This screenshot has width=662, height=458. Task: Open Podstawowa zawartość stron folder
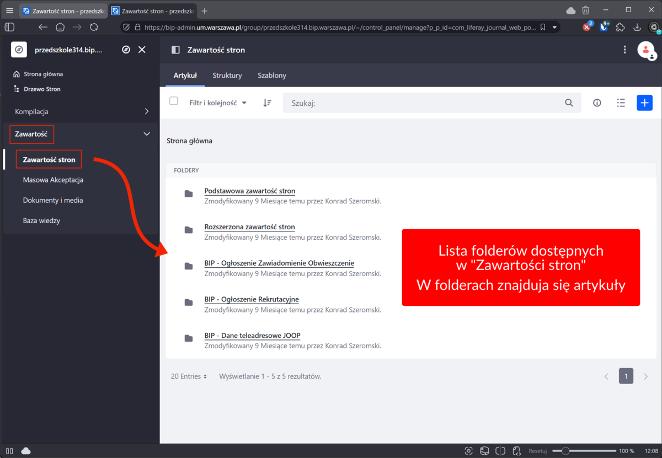(249, 191)
